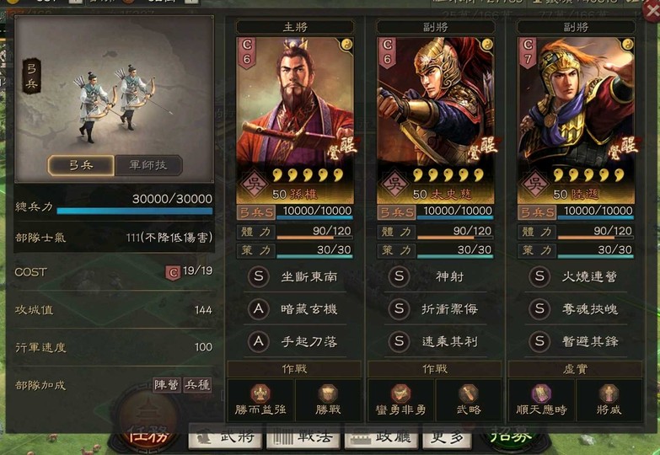Click the S-rank 神射 skill icon
This screenshot has height=455, width=660.
coord(399,276)
